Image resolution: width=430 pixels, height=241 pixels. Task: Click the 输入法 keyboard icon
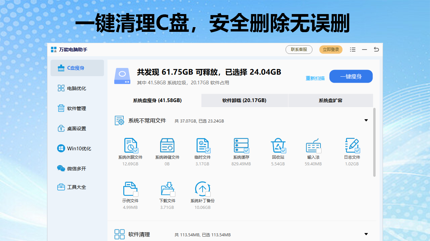[x=313, y=145]
